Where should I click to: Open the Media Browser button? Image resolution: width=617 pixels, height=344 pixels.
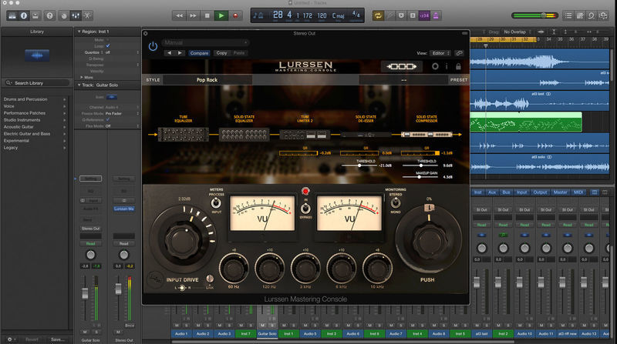603,15
